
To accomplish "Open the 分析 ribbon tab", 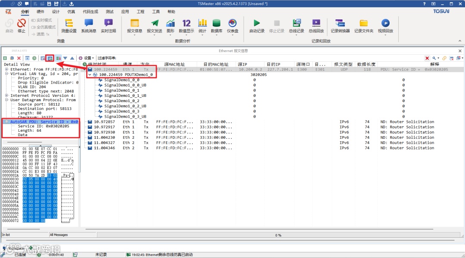I will click(25, 12).
